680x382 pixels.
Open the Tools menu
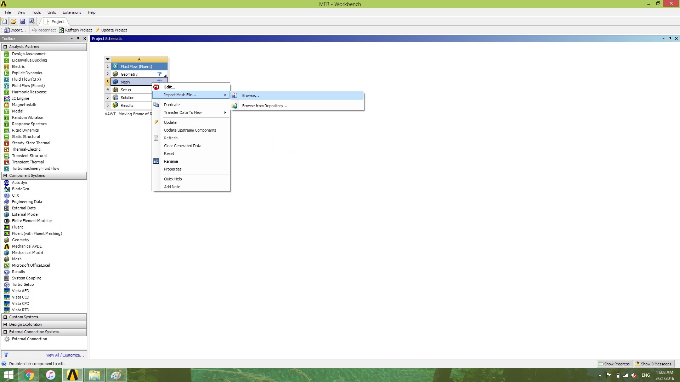tap(36, 12)
